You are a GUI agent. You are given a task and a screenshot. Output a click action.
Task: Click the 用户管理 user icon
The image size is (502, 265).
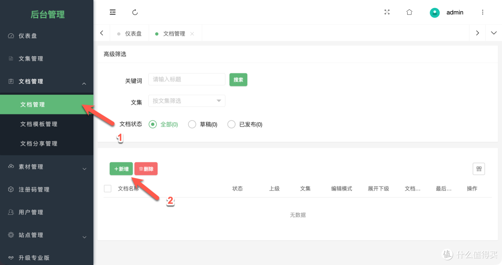point(11,212)
